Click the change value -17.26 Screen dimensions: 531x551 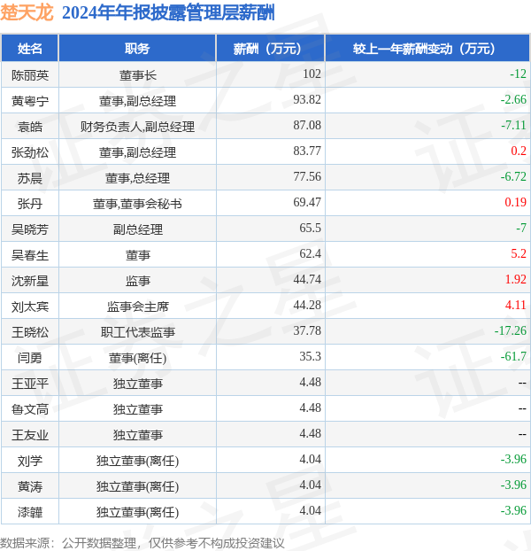(x=511, y=330)
